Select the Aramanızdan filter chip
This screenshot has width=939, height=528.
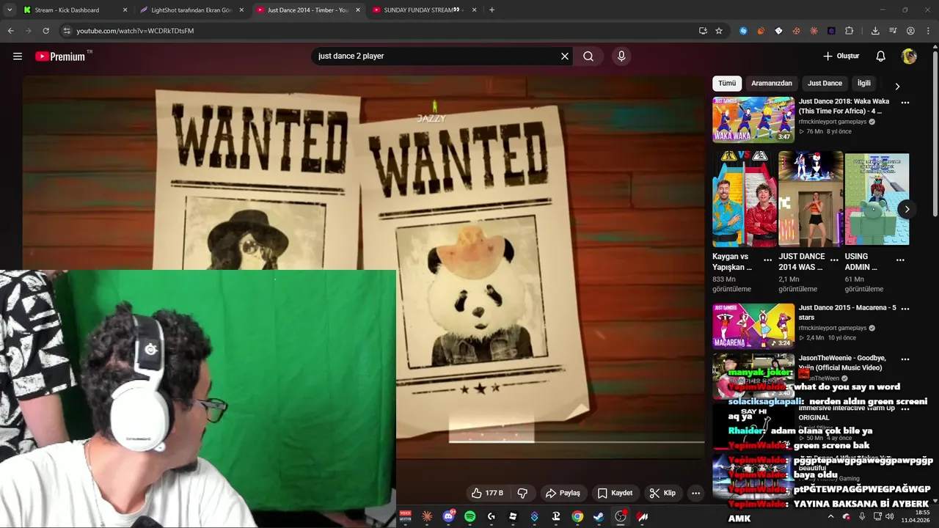point(772,84)
